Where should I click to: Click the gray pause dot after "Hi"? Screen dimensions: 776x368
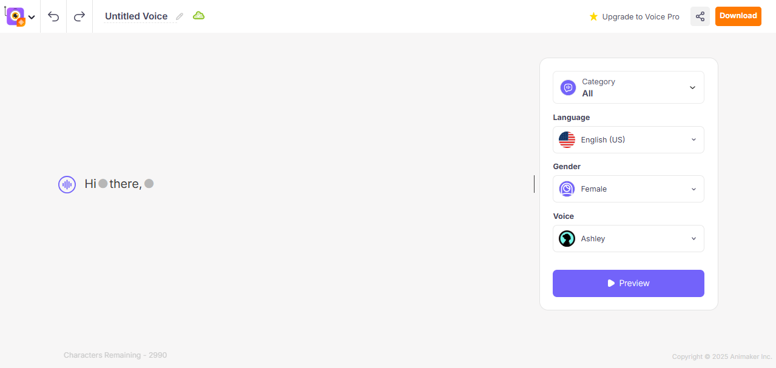tap(103, 184)
